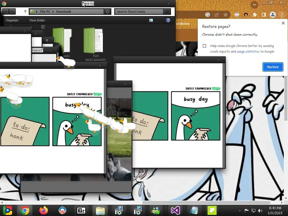
Task: Open the blue circular logo taskbar app
Action: [x=62, y=210]
